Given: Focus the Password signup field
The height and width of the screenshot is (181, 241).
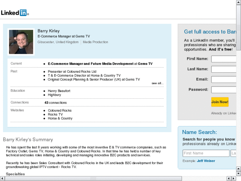Looking at the screenshot, I should [224, 90].
